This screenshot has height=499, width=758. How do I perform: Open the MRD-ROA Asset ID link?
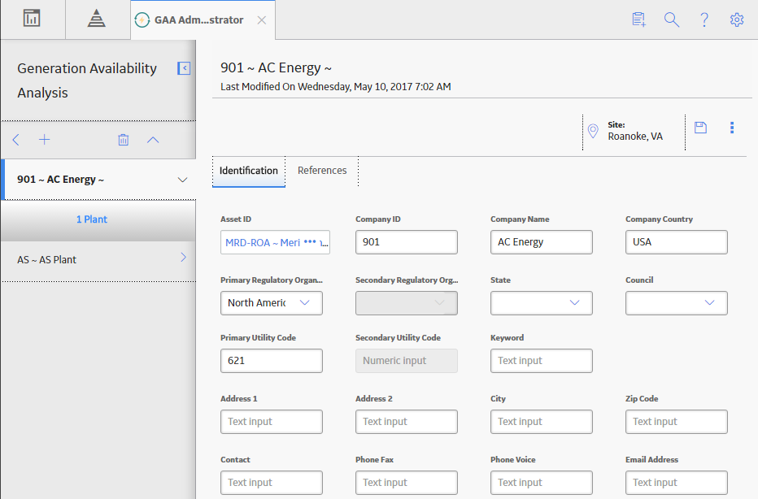tap(263, 242)
